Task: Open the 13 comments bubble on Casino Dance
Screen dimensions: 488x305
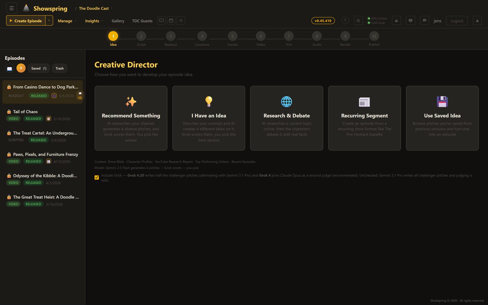Action: tap(80, 95)
